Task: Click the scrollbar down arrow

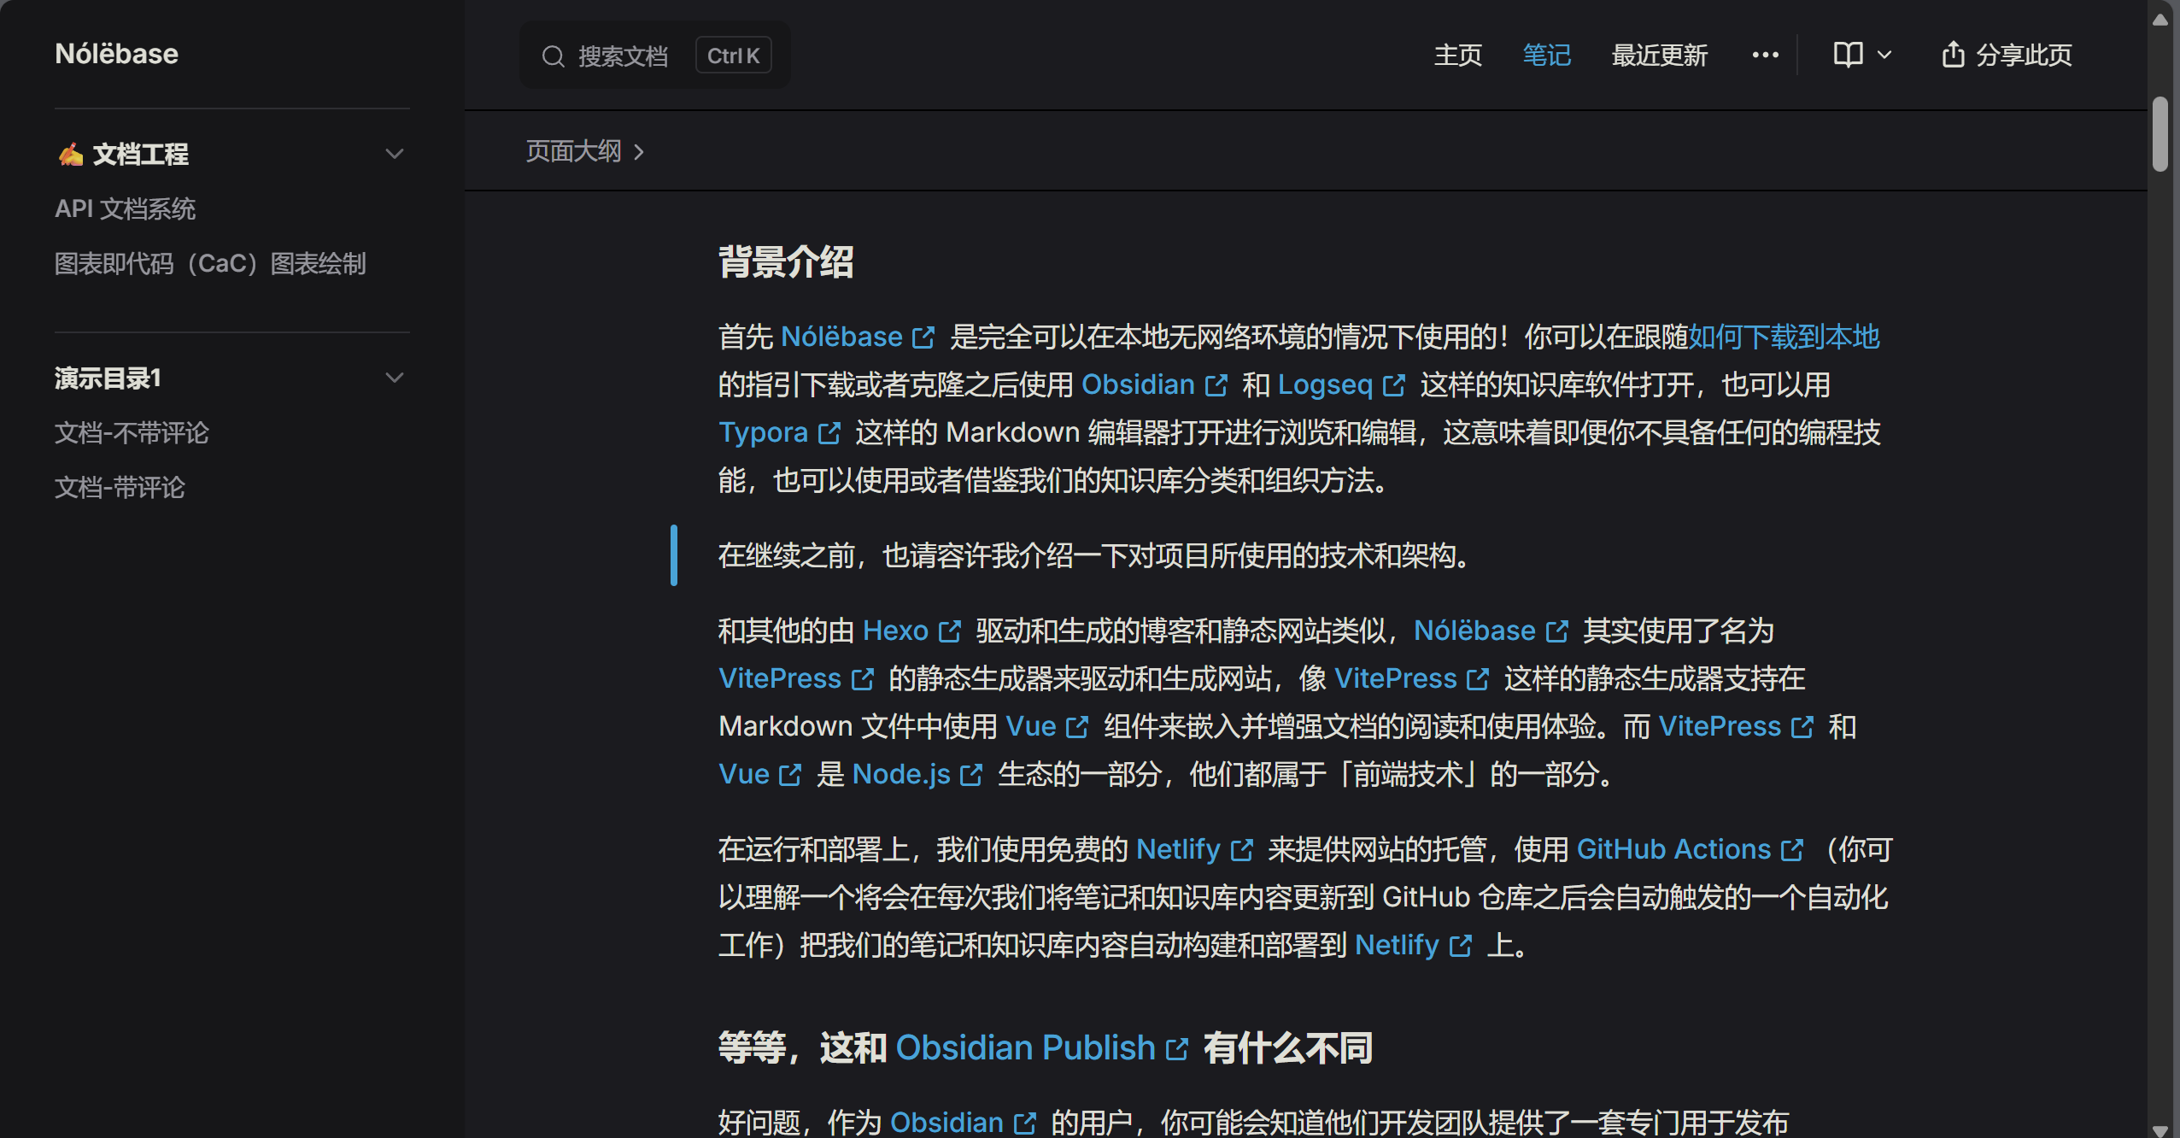Action: [2160, 1129]
